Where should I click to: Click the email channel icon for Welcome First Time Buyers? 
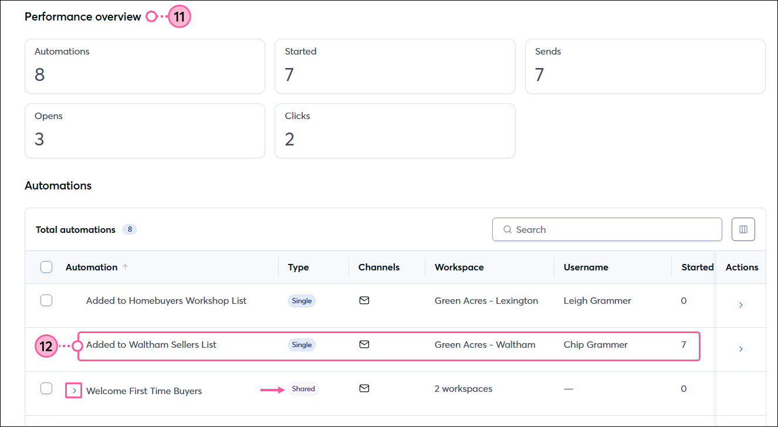pyautogui.click(x=364, y=388)
